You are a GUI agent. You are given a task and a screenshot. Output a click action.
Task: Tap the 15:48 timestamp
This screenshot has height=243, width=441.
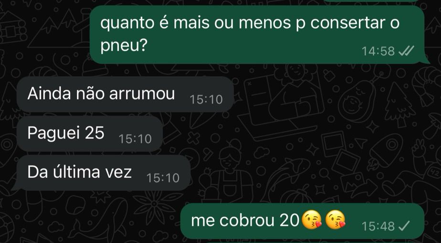point(378,226)
